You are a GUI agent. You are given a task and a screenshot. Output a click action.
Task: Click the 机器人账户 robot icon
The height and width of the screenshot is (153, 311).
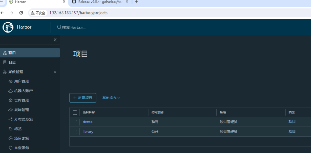click(x=10, y=91)
